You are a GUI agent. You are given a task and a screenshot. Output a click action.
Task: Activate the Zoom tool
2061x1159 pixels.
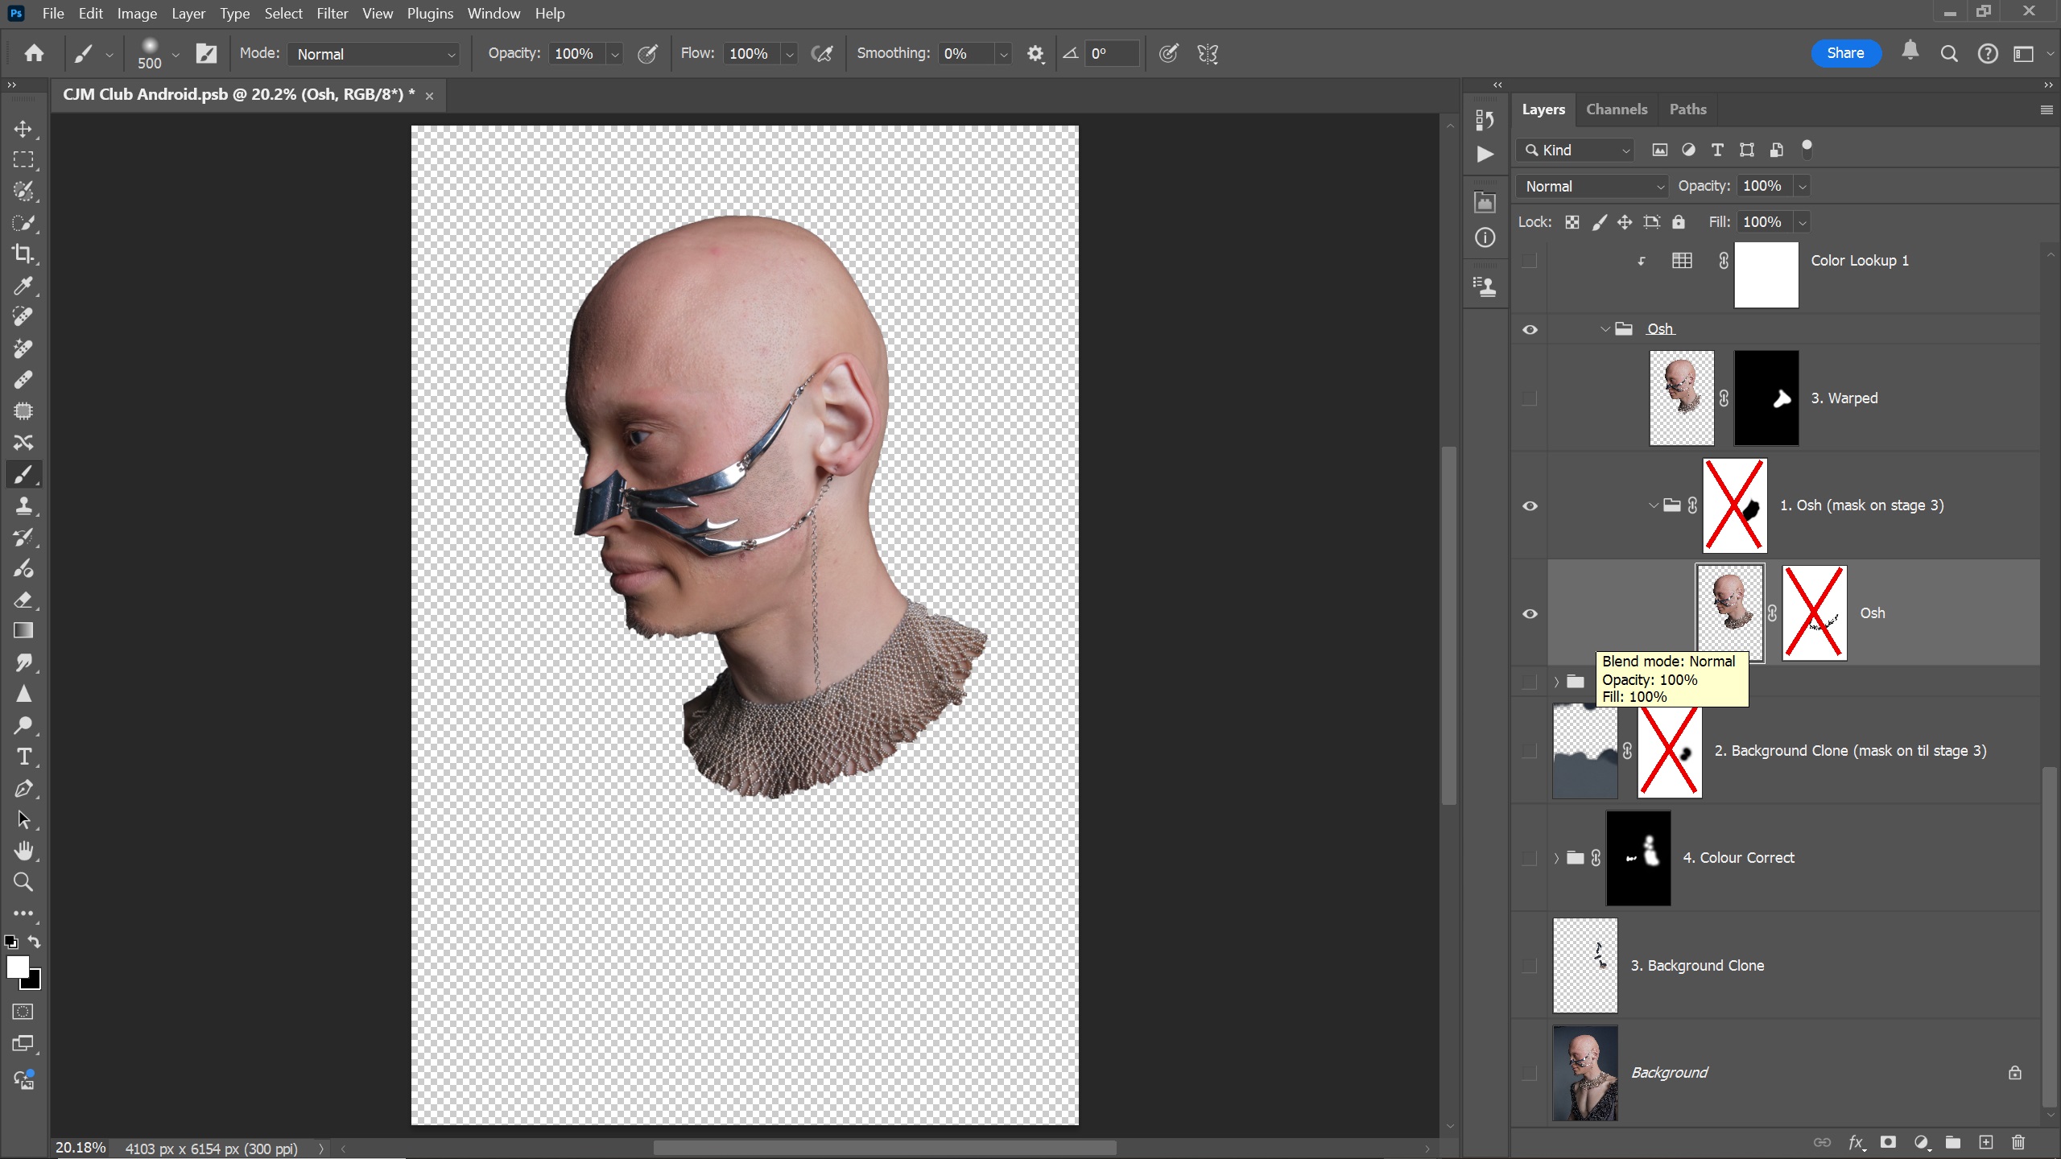(x=23, y=882)
